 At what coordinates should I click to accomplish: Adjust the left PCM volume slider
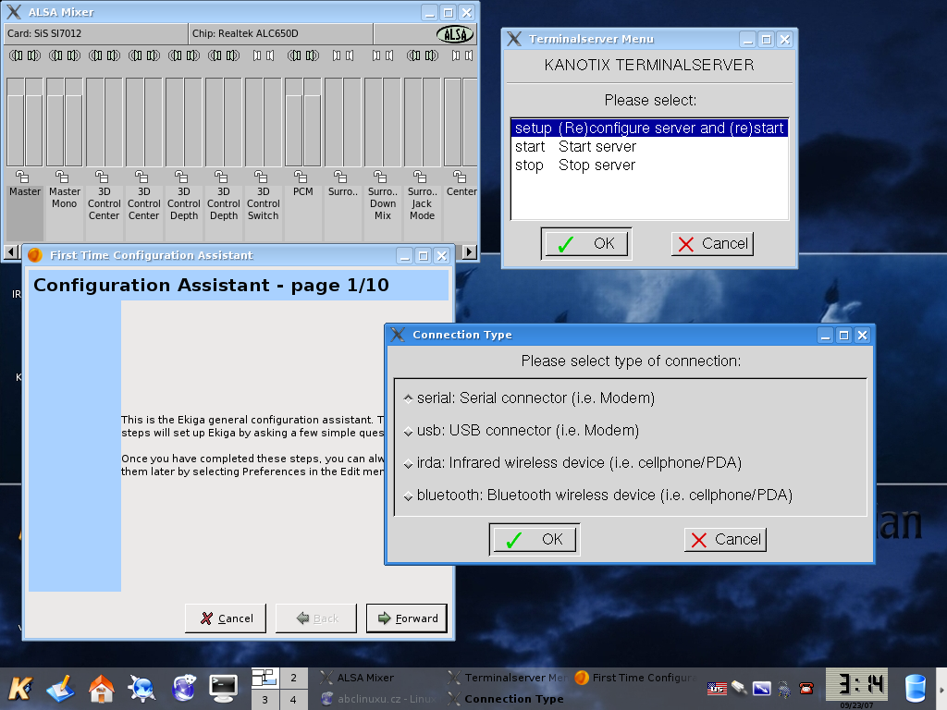click(293, 122)
